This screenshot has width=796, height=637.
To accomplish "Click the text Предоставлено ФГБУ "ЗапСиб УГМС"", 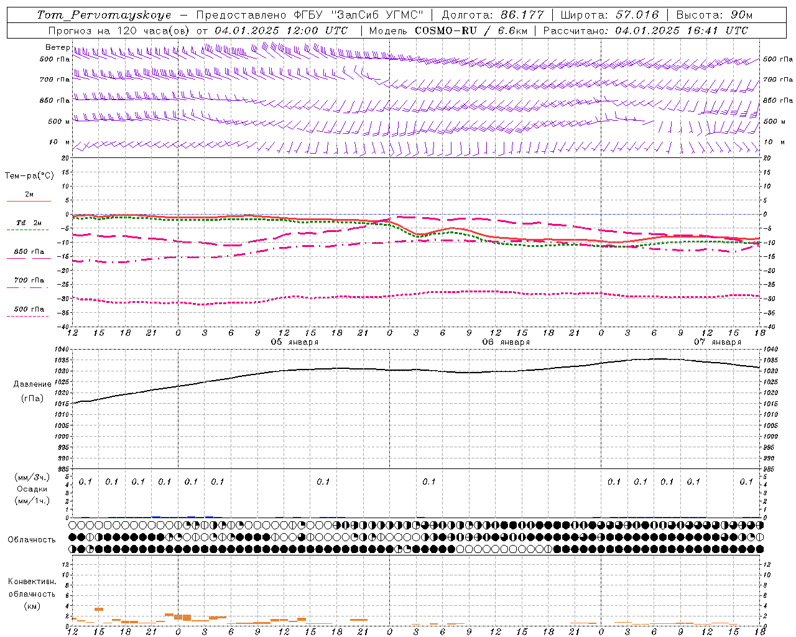I will (309, 15).
